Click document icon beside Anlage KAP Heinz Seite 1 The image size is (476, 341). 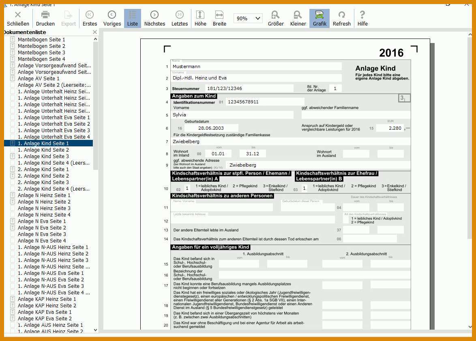coord(13,299)
